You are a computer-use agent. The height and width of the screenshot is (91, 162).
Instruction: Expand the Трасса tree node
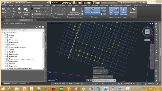click(x=5, y=50)
